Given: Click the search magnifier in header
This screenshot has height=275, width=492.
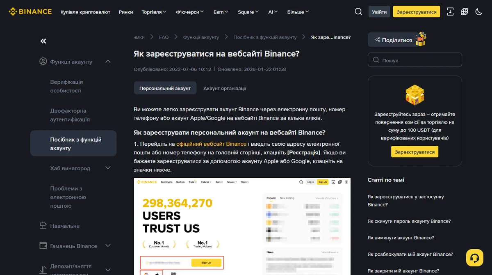Looking at the screenshot, I should (358, 11).
